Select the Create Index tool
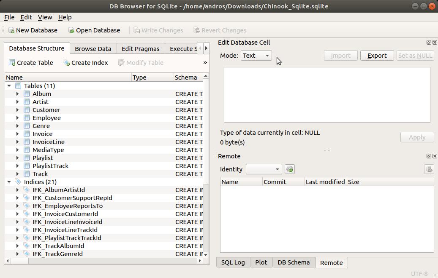The image size is (438, 278). (x=85, y=62)
